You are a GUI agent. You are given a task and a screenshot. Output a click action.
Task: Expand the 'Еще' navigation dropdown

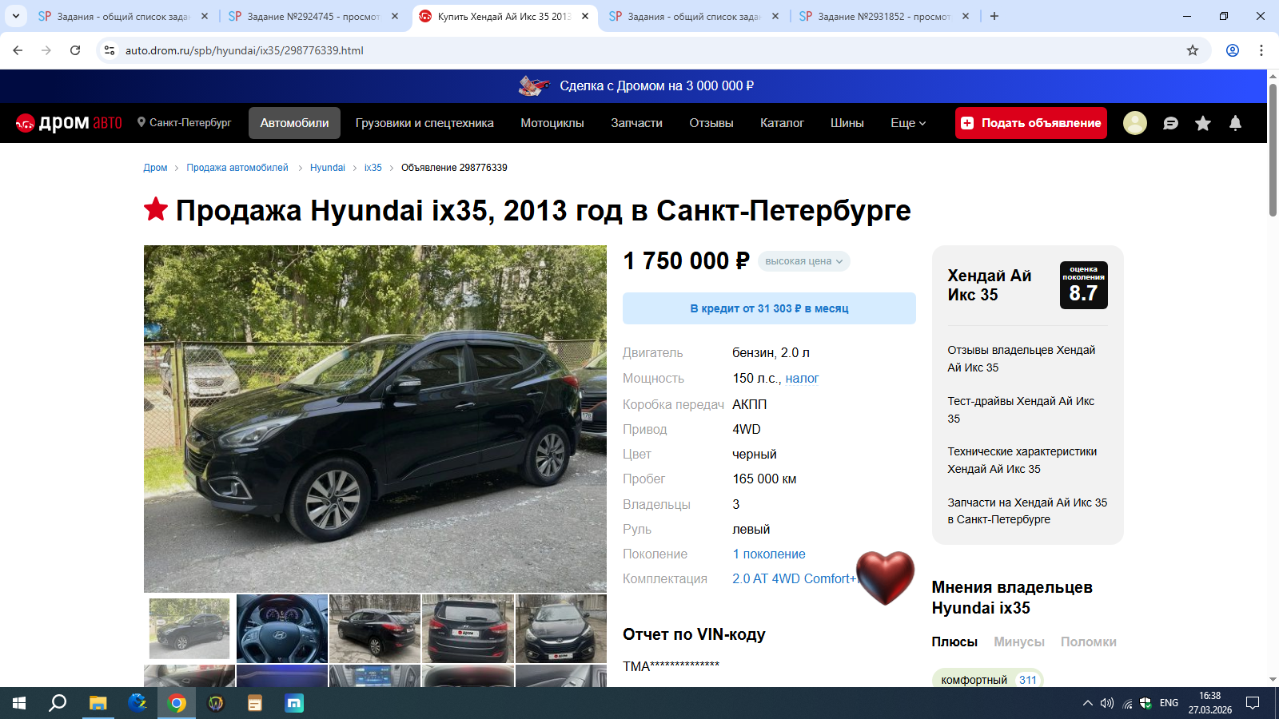(908, 123)
